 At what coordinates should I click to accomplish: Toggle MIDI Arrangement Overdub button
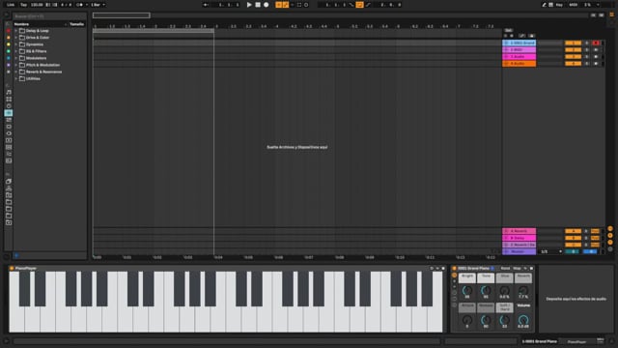click(x=279, y=5)
